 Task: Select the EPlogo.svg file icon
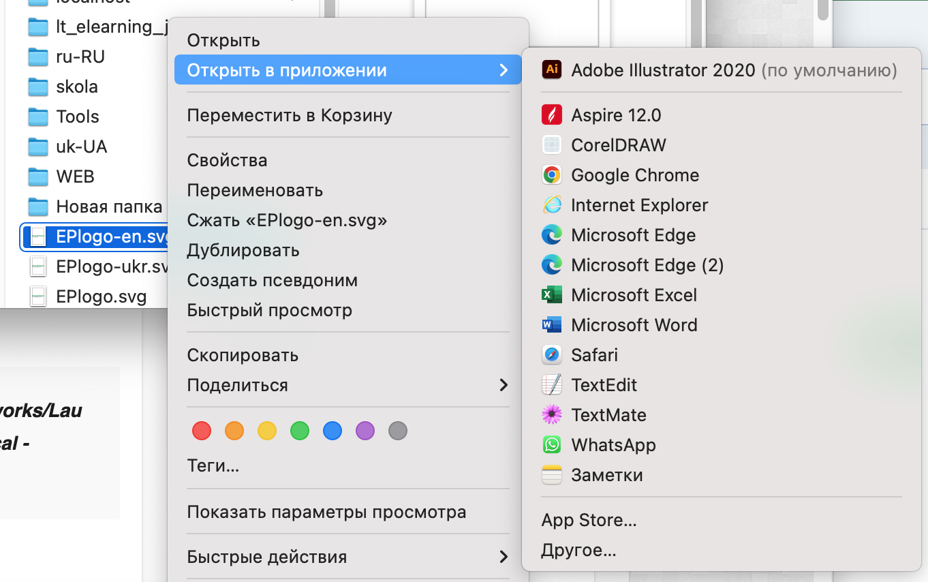click(37, 296)
